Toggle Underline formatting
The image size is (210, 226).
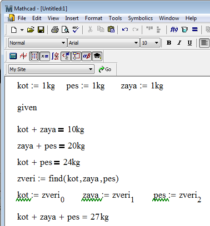(x=190, y=43)
